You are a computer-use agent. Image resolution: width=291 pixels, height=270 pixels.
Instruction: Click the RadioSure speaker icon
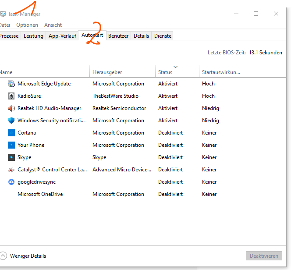point(11,96)
